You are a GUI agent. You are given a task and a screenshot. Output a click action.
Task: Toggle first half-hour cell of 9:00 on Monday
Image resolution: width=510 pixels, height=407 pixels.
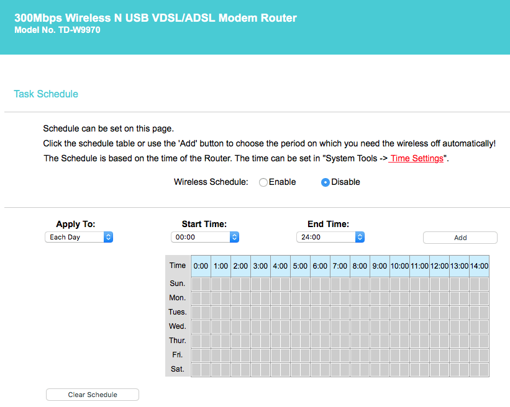tap(375, 298)
